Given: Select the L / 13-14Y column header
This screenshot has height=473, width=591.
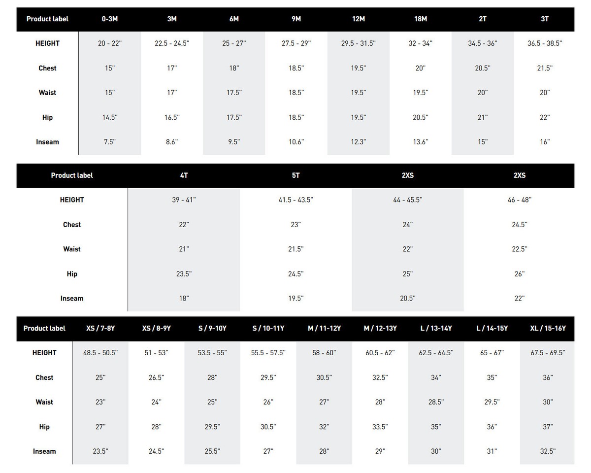Looking at the screenshot, I should click(436, 329).
